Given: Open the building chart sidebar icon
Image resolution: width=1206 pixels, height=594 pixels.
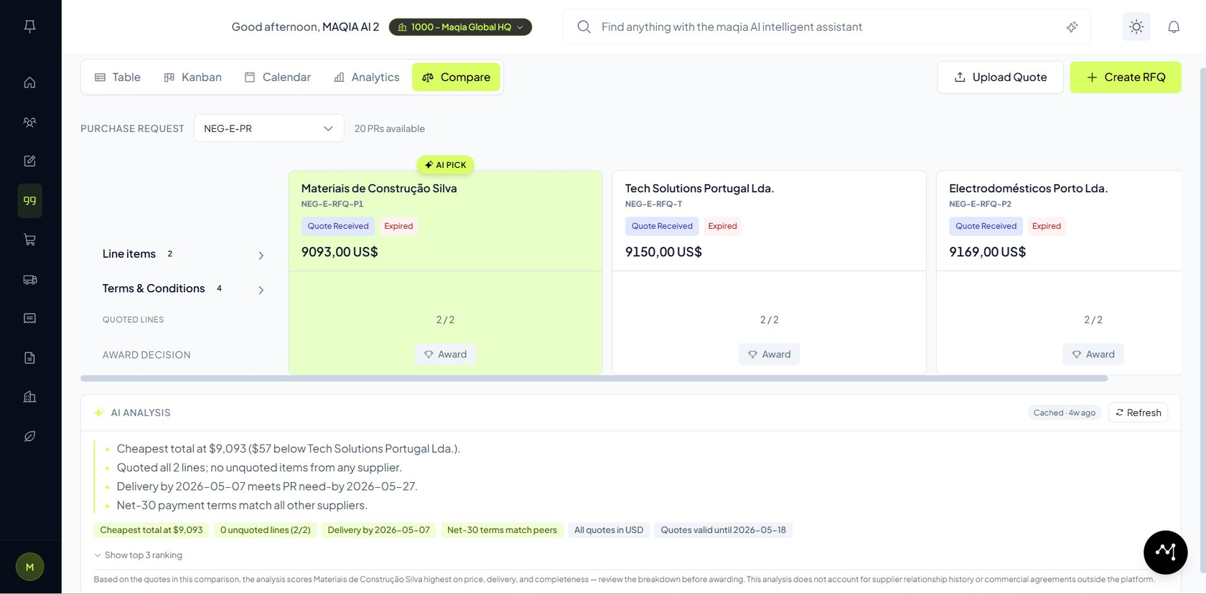Looking at the screenshot, I should (29, 397).
